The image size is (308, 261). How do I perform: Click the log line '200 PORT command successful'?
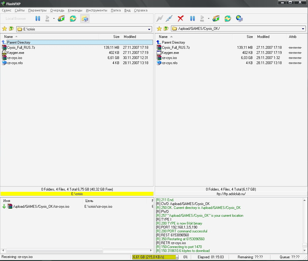coord(182,231)
